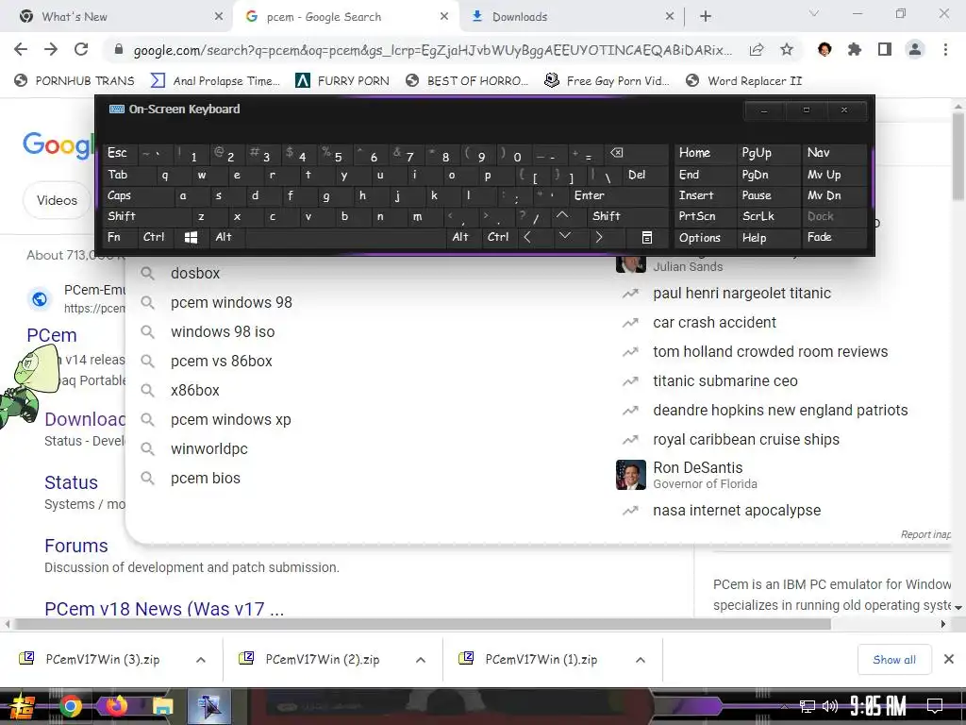This screenshot has width=966, height=725.
Task: Click the right arrow key on On-Screen Keyboard
Action: coord(599,237)
